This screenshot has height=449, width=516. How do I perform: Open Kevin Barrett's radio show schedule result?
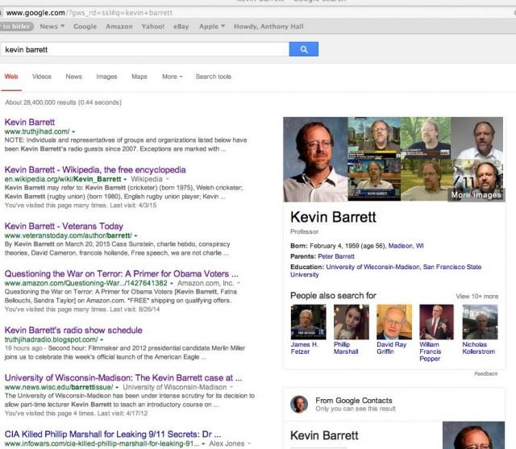click(x=73, y=331)
